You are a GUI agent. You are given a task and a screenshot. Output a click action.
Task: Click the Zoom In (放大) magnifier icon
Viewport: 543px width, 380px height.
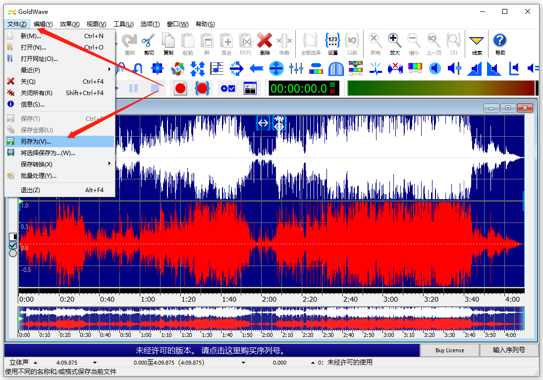(x=394, y=44)
